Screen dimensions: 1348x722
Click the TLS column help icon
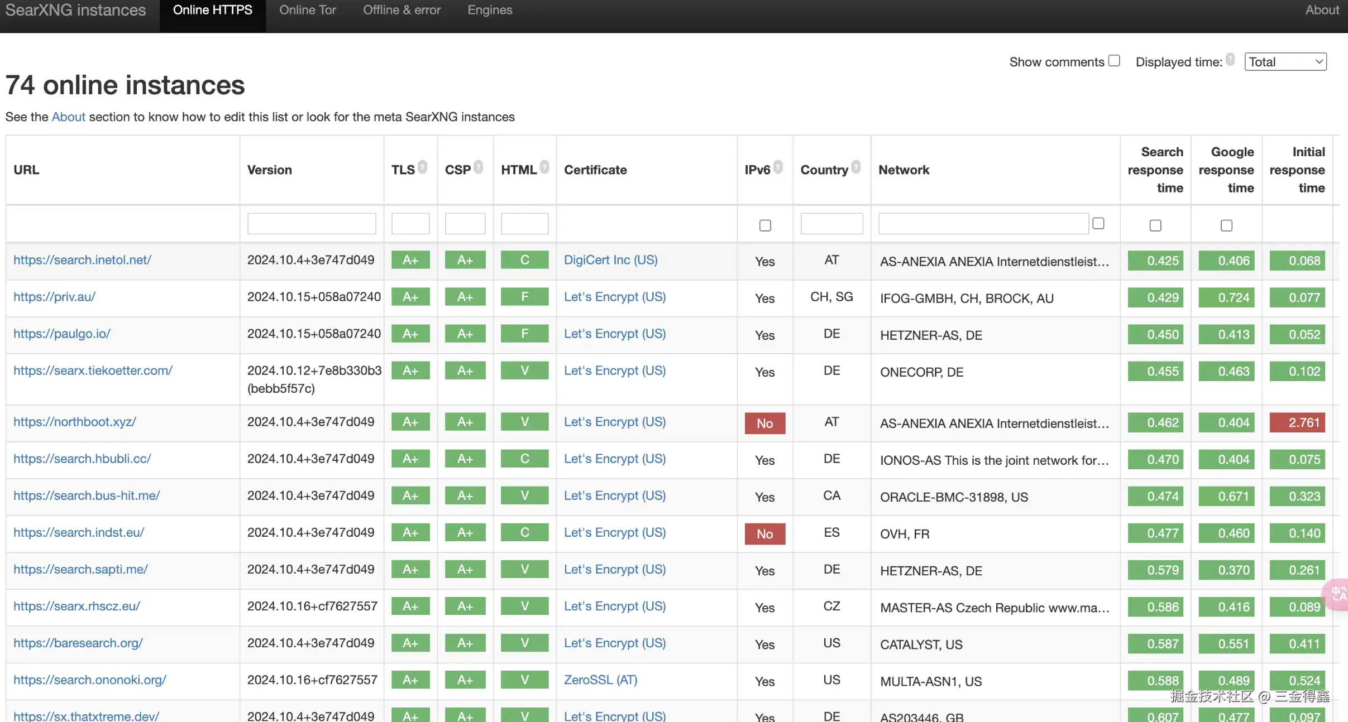pos(423,167)
